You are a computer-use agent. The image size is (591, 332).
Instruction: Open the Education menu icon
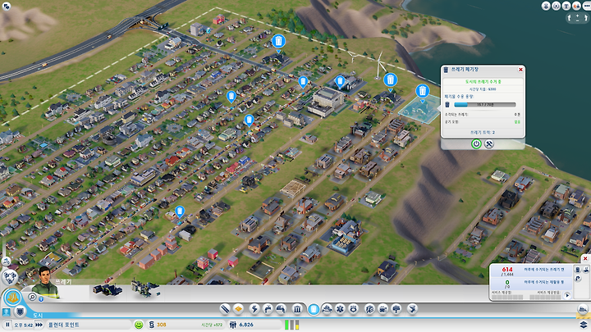pos(369,309)
